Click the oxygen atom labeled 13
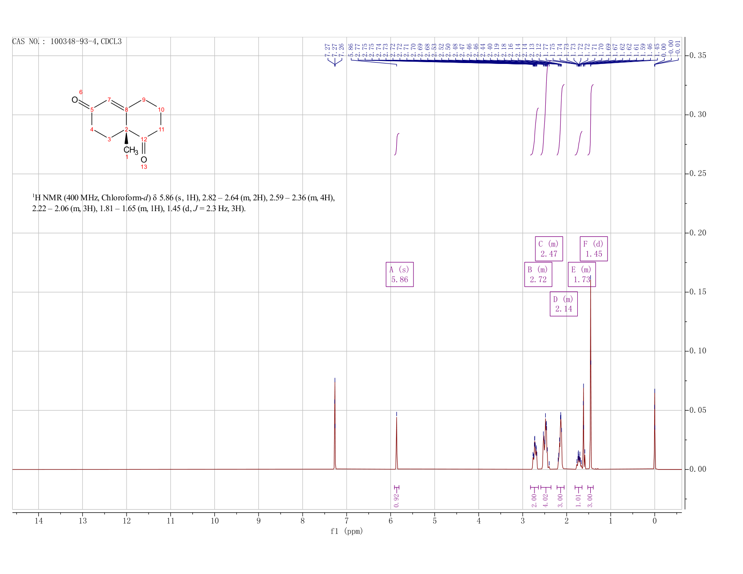Screen dimensions: 743x574 (x=144, y=160)
